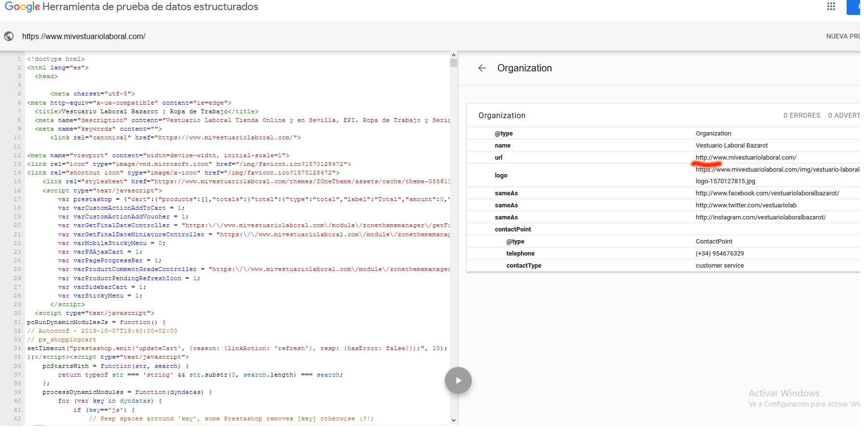
Task: Click the scroll-up arrow of the code panel
Action: [453, 54]
